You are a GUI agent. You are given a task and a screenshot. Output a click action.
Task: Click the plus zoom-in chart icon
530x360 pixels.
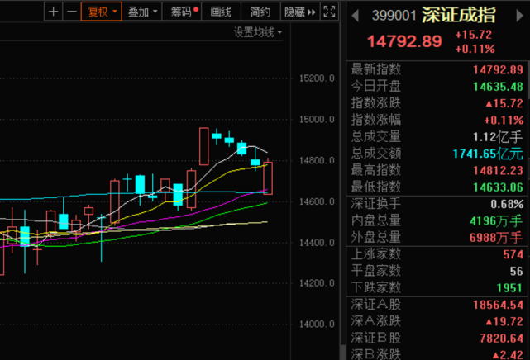(54, 12)
